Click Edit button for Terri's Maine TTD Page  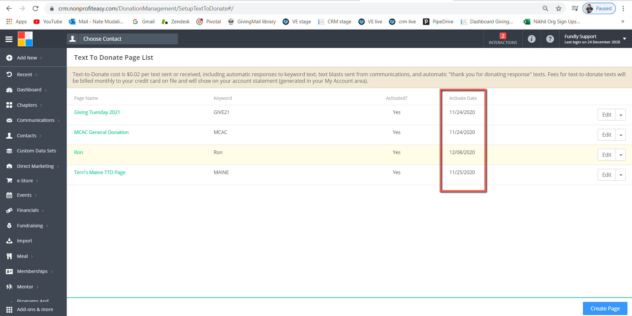[x=607, y=175]
